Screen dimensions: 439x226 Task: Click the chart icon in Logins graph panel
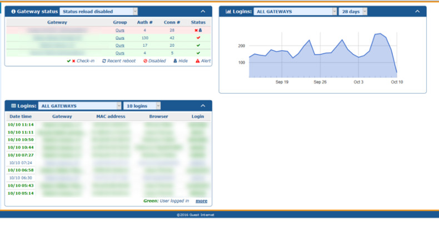point(228,12)
